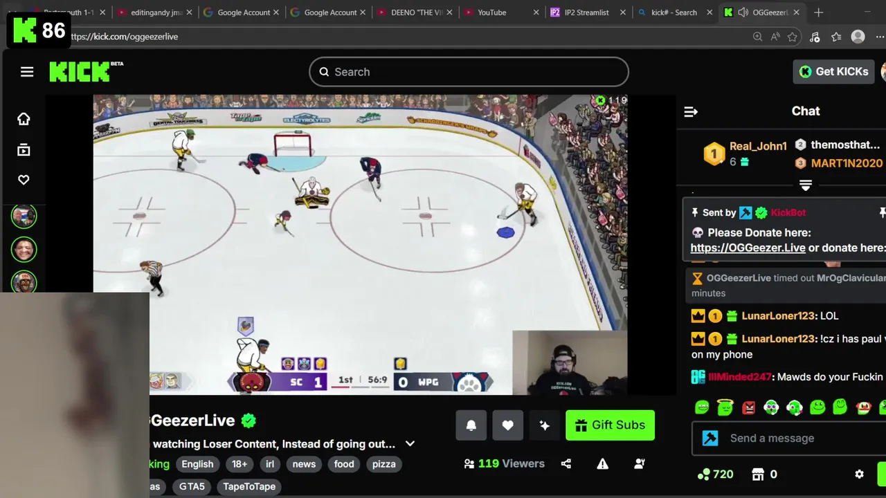This screenshot has height=498, width=886.
Task: Click the pin icon on pinned message
Action: click(695, 212)
